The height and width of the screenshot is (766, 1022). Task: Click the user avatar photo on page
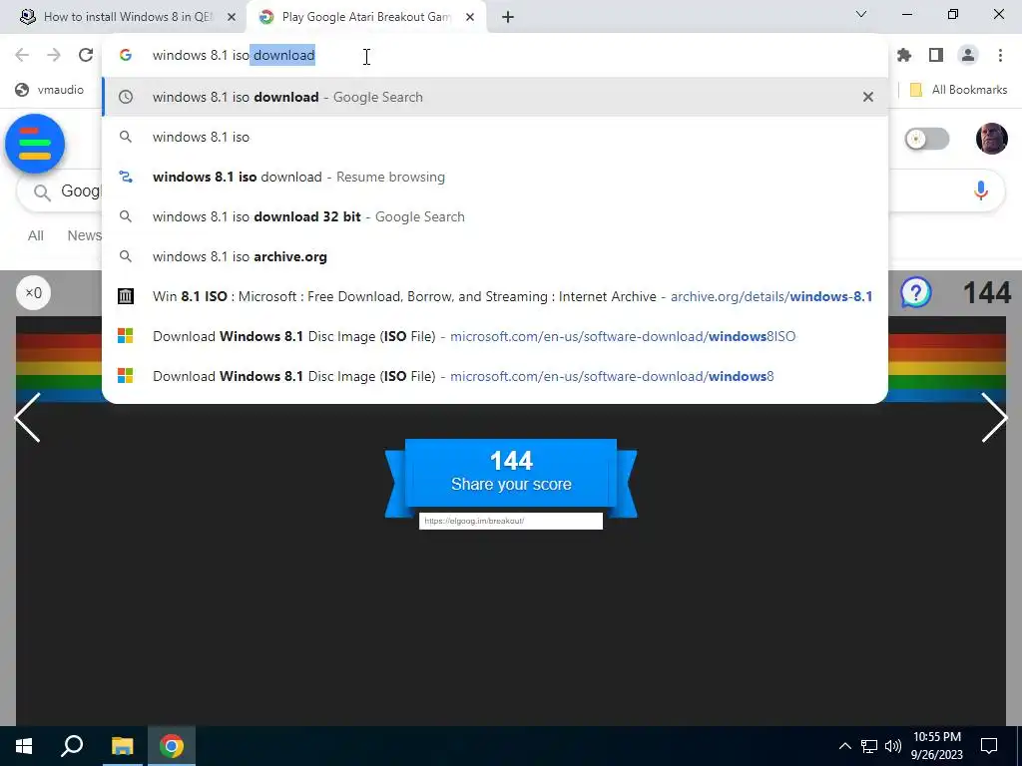(x=991, y=139)
